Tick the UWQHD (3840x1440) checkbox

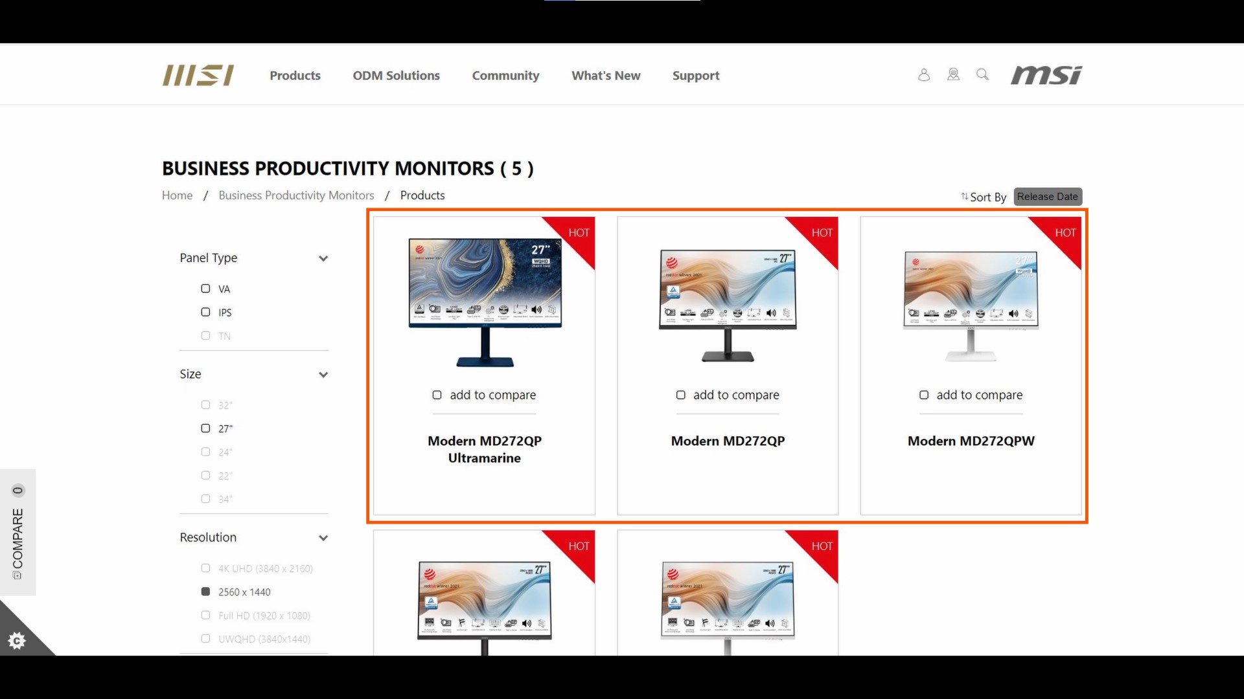pyautogui.click(x=205, y=639)
